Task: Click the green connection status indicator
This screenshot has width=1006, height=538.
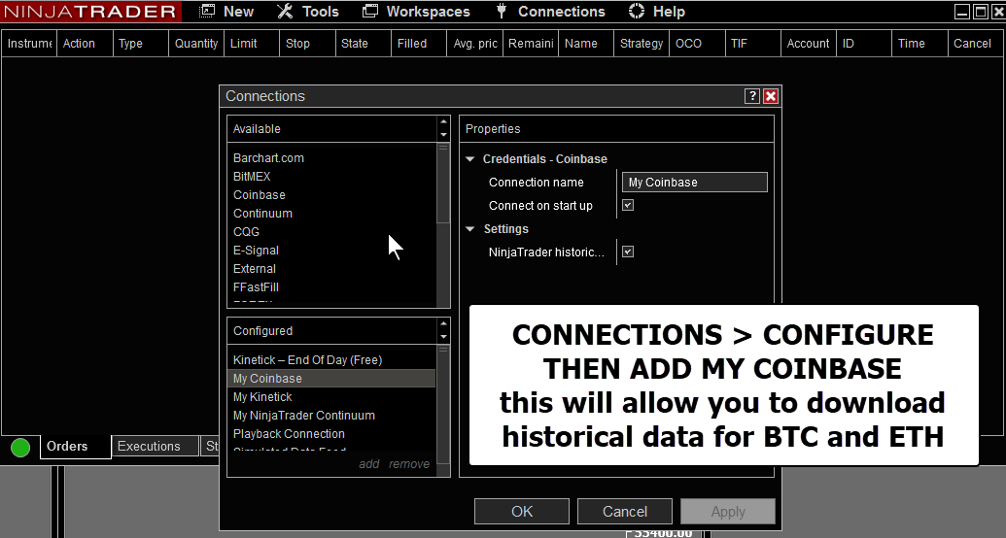Action: coord(20,447)
